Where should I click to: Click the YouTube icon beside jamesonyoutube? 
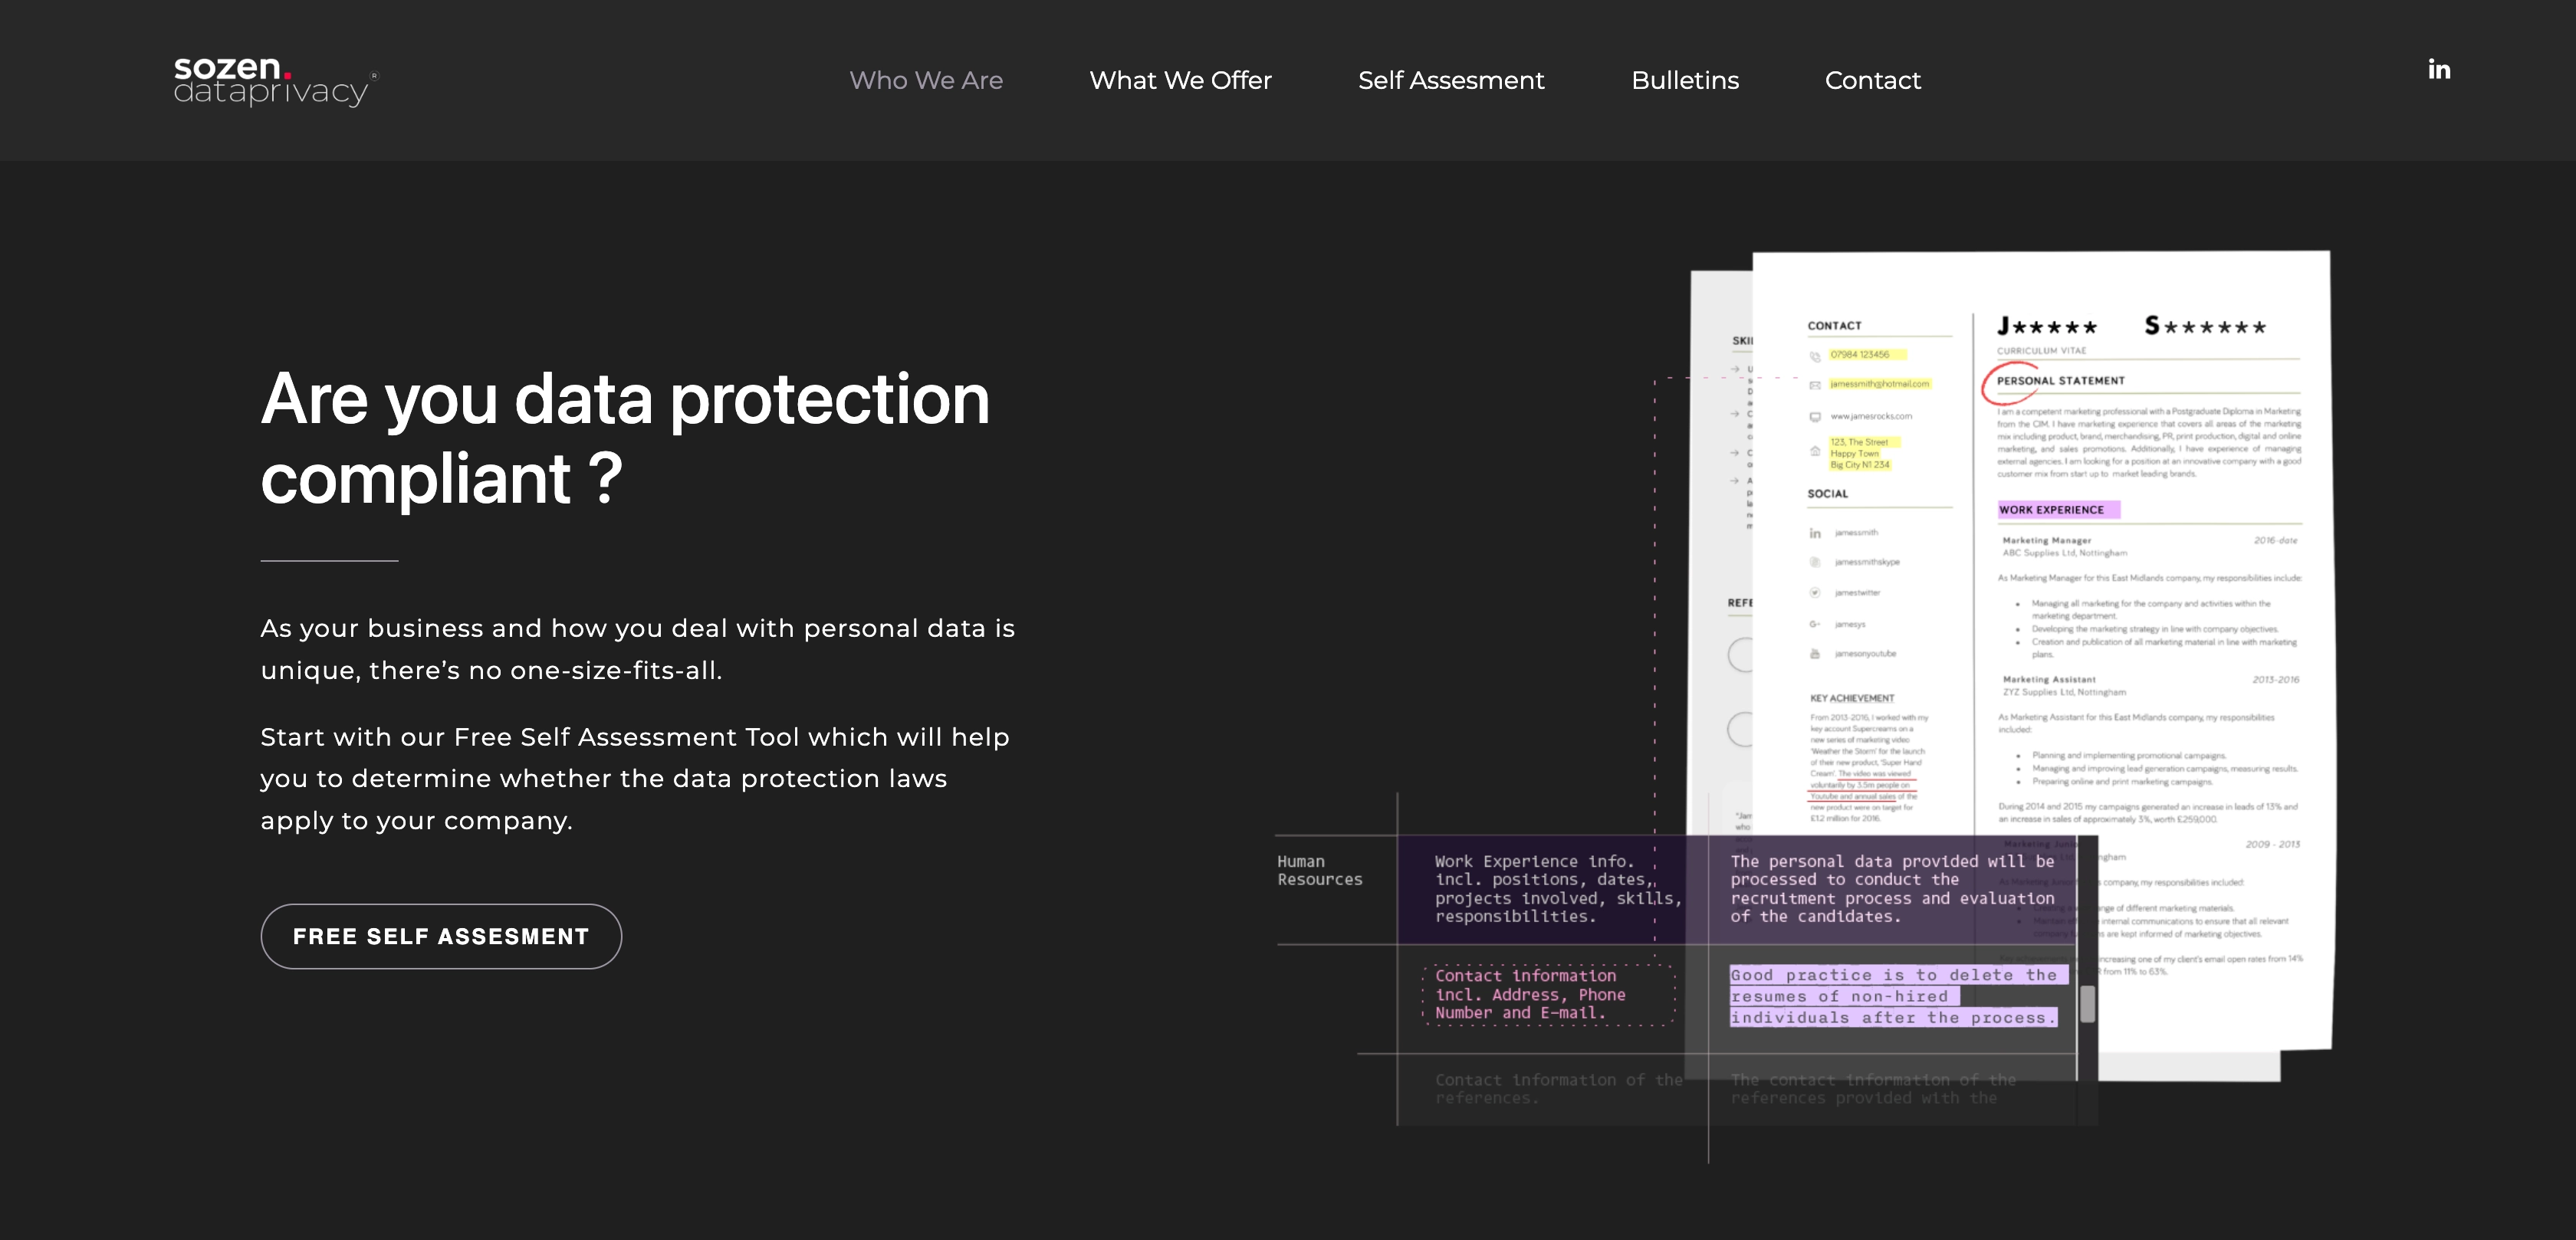click(x=1815, y=654)
